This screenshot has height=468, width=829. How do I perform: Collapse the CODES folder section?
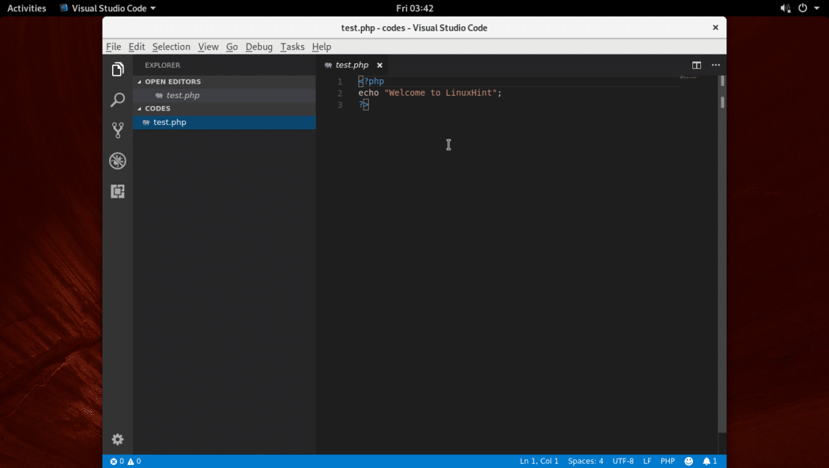tap(157, 108)
